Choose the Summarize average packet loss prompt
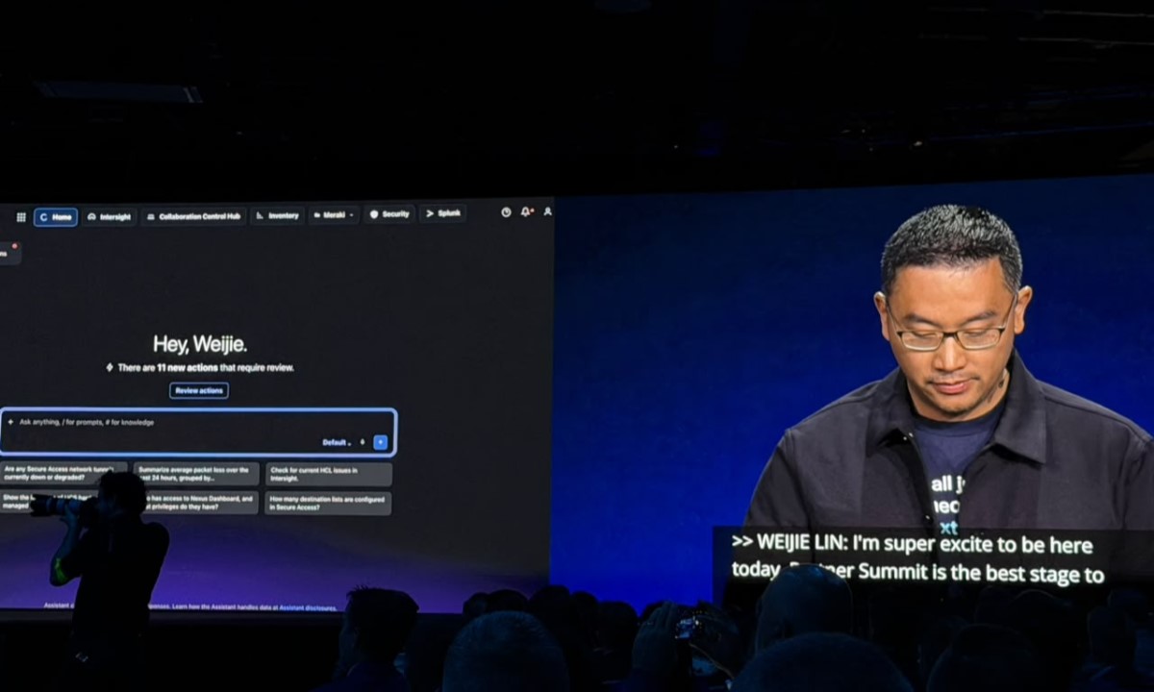This screenshot has height=692, width=1154. (196, 474)
